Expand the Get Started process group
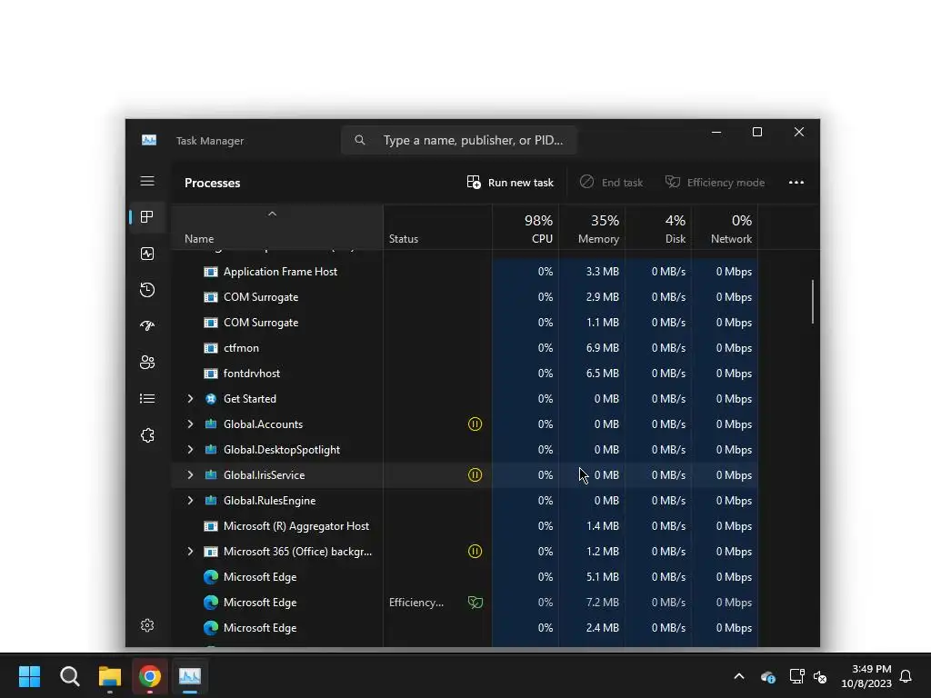This screenshot has width=931, height=698. pos(190,399)
